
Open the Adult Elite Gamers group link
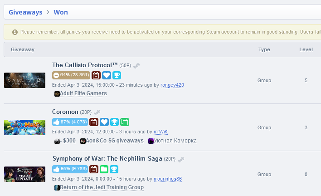pos(83,93)
